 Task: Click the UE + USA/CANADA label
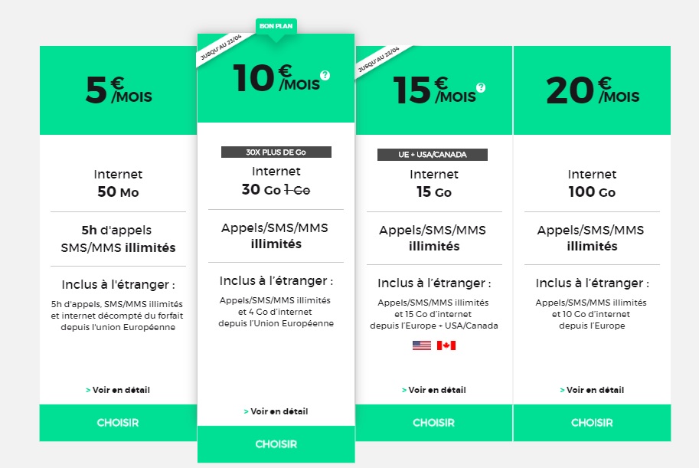(433, 155)
